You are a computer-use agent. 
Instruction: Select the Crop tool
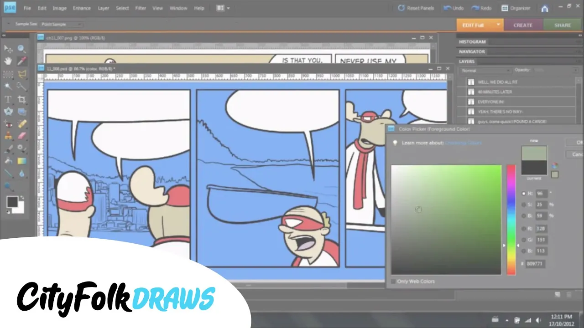[21, 99]
